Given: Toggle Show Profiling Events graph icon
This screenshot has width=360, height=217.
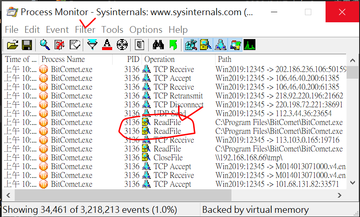Looking at the screenshot, I should click(250, 45).
